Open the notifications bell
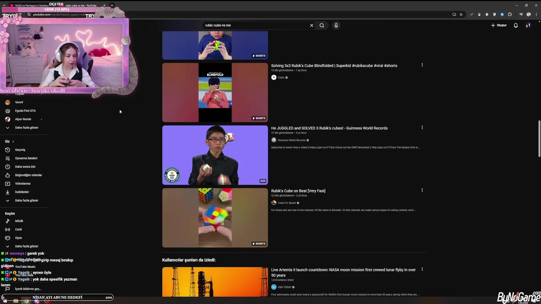Viewport: 541px width, 304px height. tap(516, 25)
